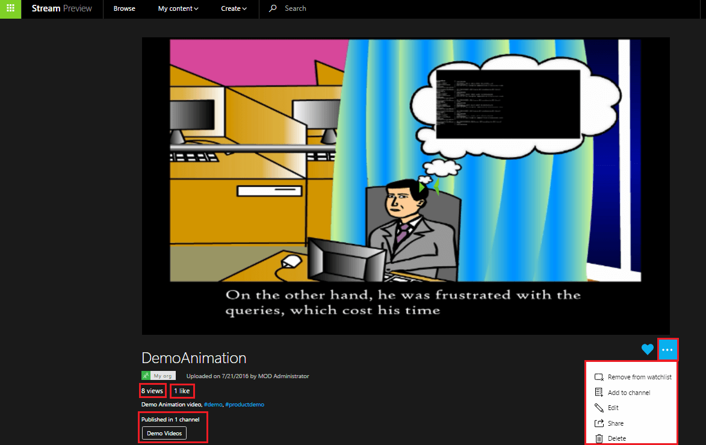The image size is (706, 445).
Task: Click the pencil Edit icon
Action: click(x=599, y=408)
